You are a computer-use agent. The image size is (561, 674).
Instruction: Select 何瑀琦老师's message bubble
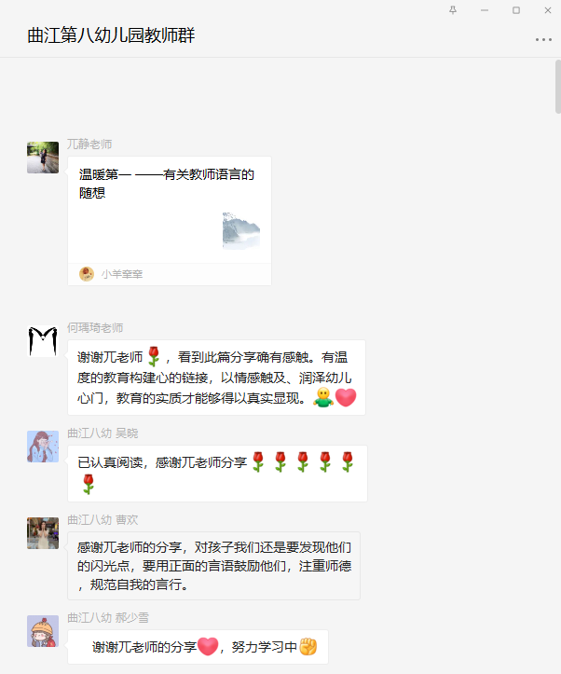[x=217, y=378]
